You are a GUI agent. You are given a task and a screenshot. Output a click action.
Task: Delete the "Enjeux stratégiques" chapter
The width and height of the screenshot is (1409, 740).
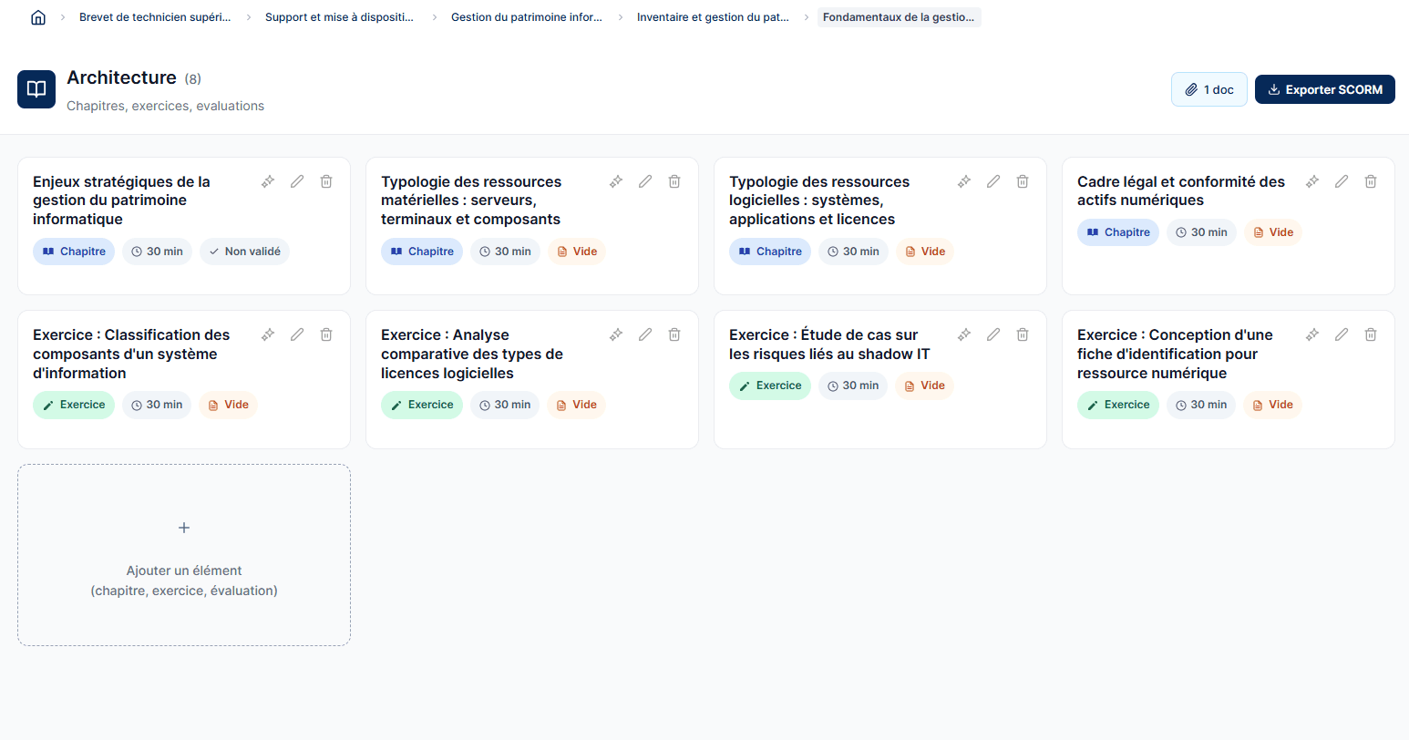326,181
